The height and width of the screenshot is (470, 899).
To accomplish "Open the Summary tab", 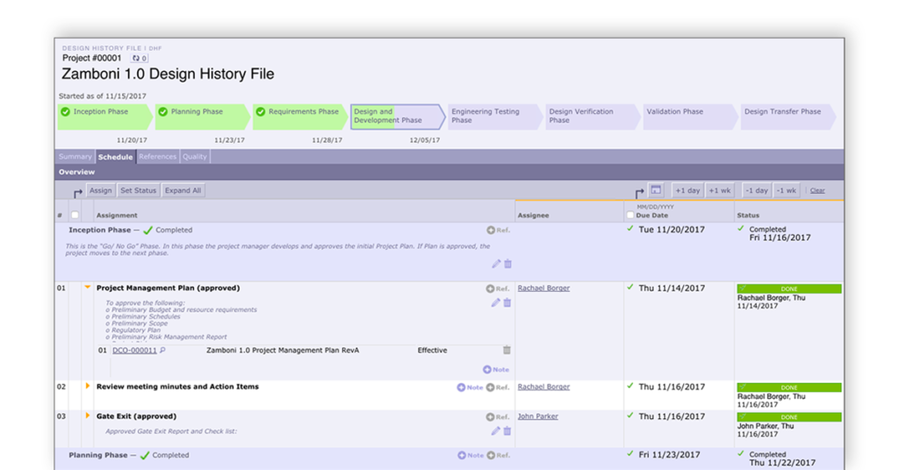I will pyautogui.click(x=76, y=157).
